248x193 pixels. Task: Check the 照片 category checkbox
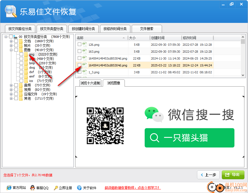(x=16, y=45)
